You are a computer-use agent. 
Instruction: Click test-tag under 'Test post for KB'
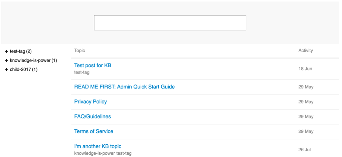point(82,73)
